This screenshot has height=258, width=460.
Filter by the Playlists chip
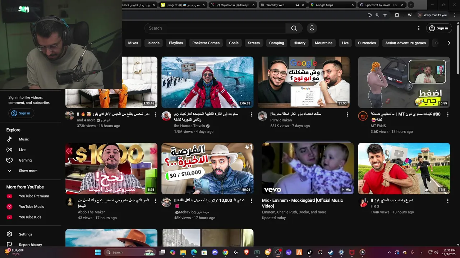coord(176,43)
